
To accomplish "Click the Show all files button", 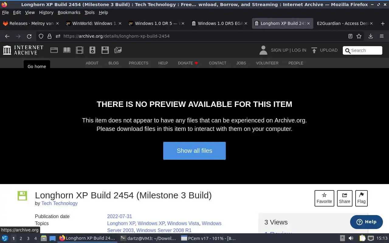I will pos(194,151).
